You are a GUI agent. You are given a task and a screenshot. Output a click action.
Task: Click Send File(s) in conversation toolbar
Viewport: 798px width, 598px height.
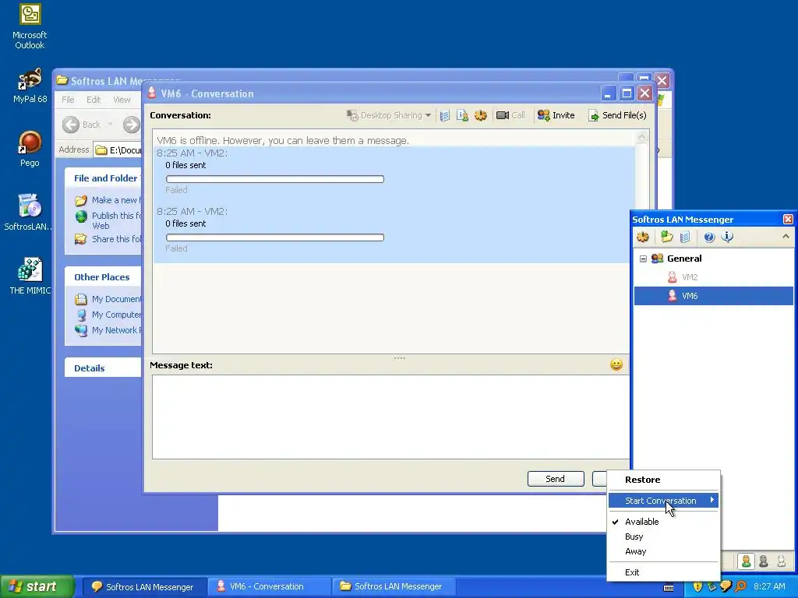[617, 115]
